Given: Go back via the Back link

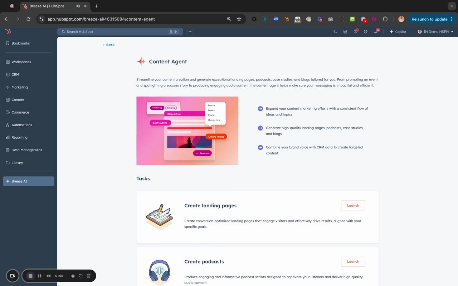Looking at the screenshot, I should 109,45.
